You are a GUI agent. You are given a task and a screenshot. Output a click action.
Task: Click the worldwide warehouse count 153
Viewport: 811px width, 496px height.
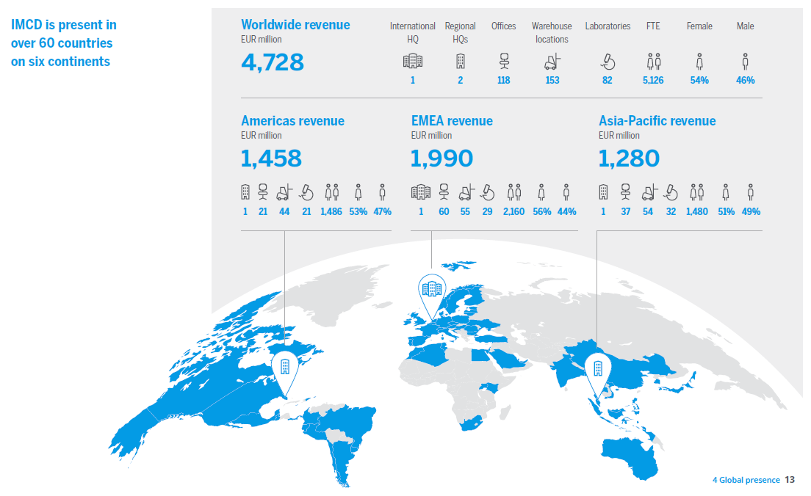[552, 80]
